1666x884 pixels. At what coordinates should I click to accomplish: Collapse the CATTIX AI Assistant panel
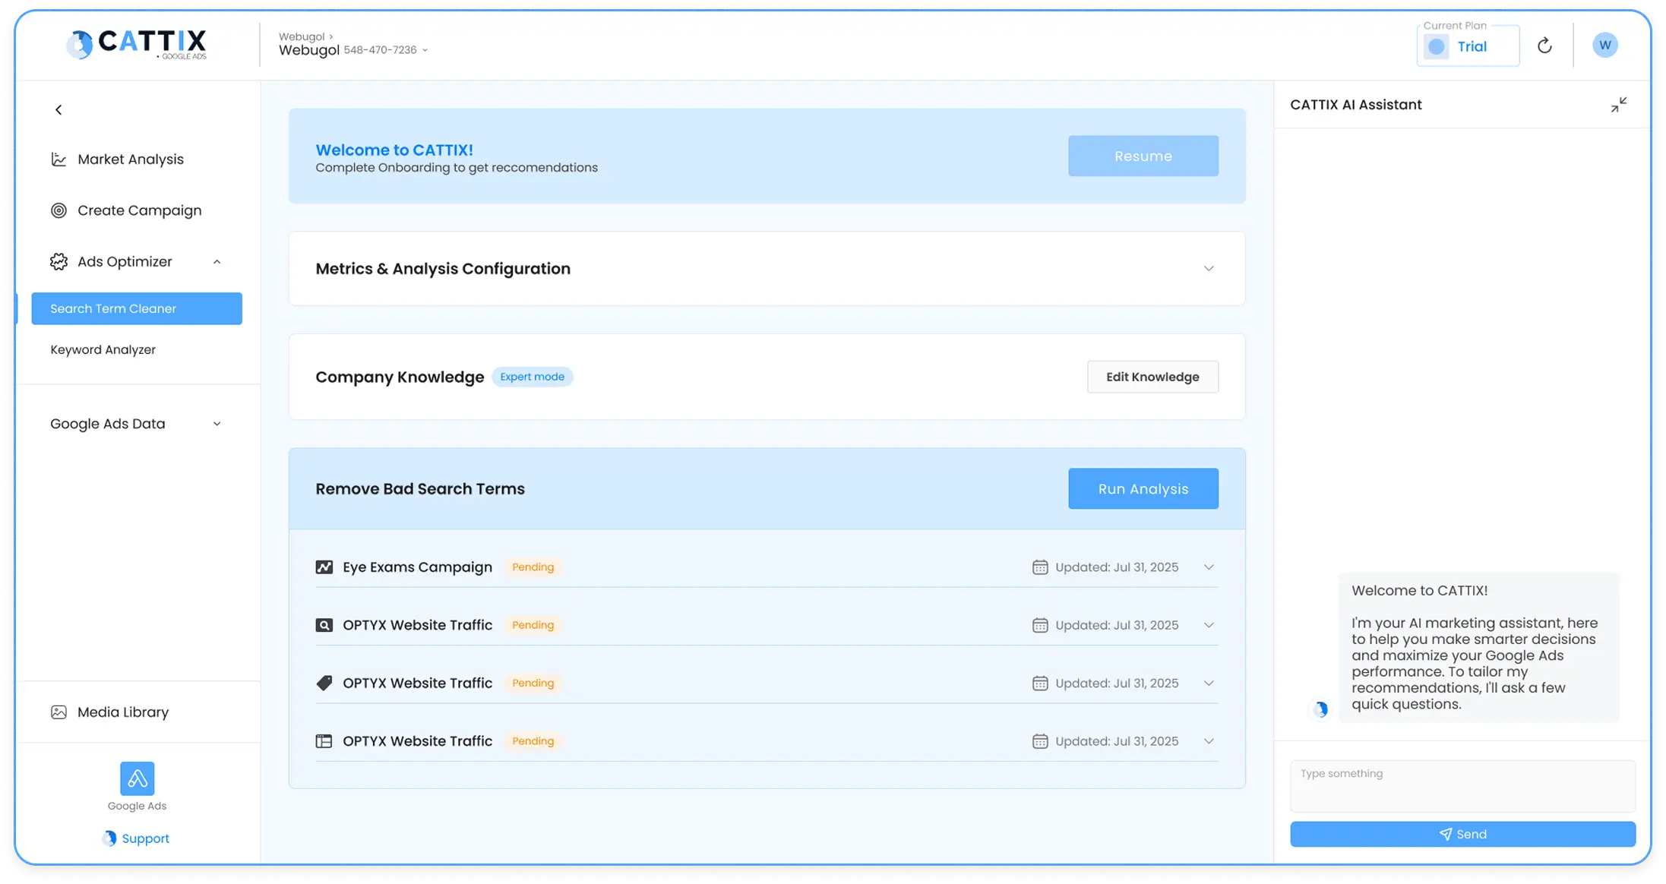click(1619, 104)
